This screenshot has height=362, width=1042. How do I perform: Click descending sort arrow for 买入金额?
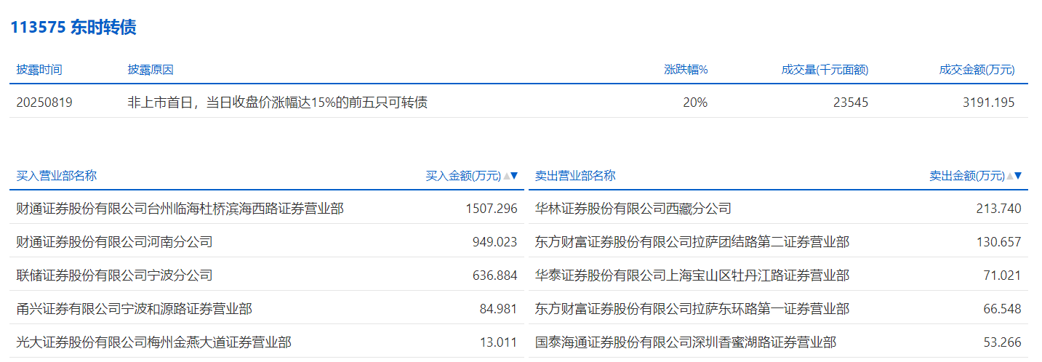(514, 176)
